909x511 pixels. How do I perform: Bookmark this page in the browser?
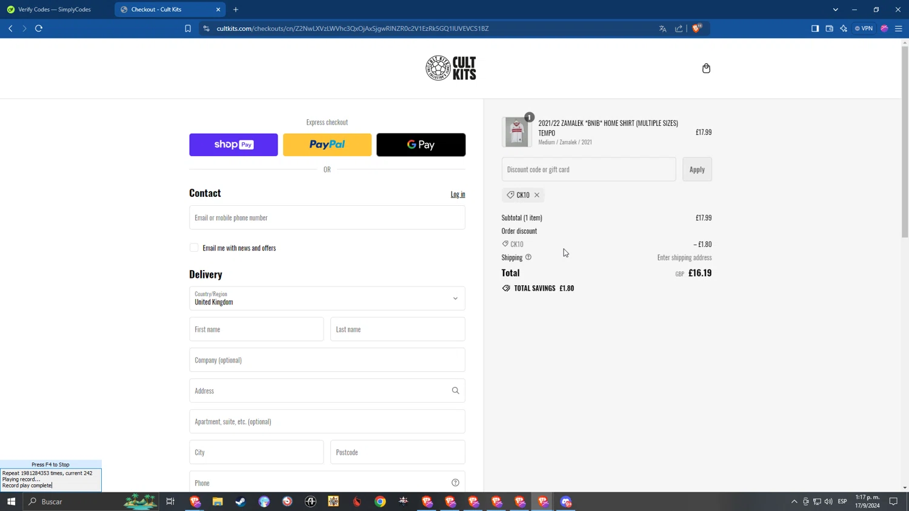pyautogui.click(x=188, y=28)
